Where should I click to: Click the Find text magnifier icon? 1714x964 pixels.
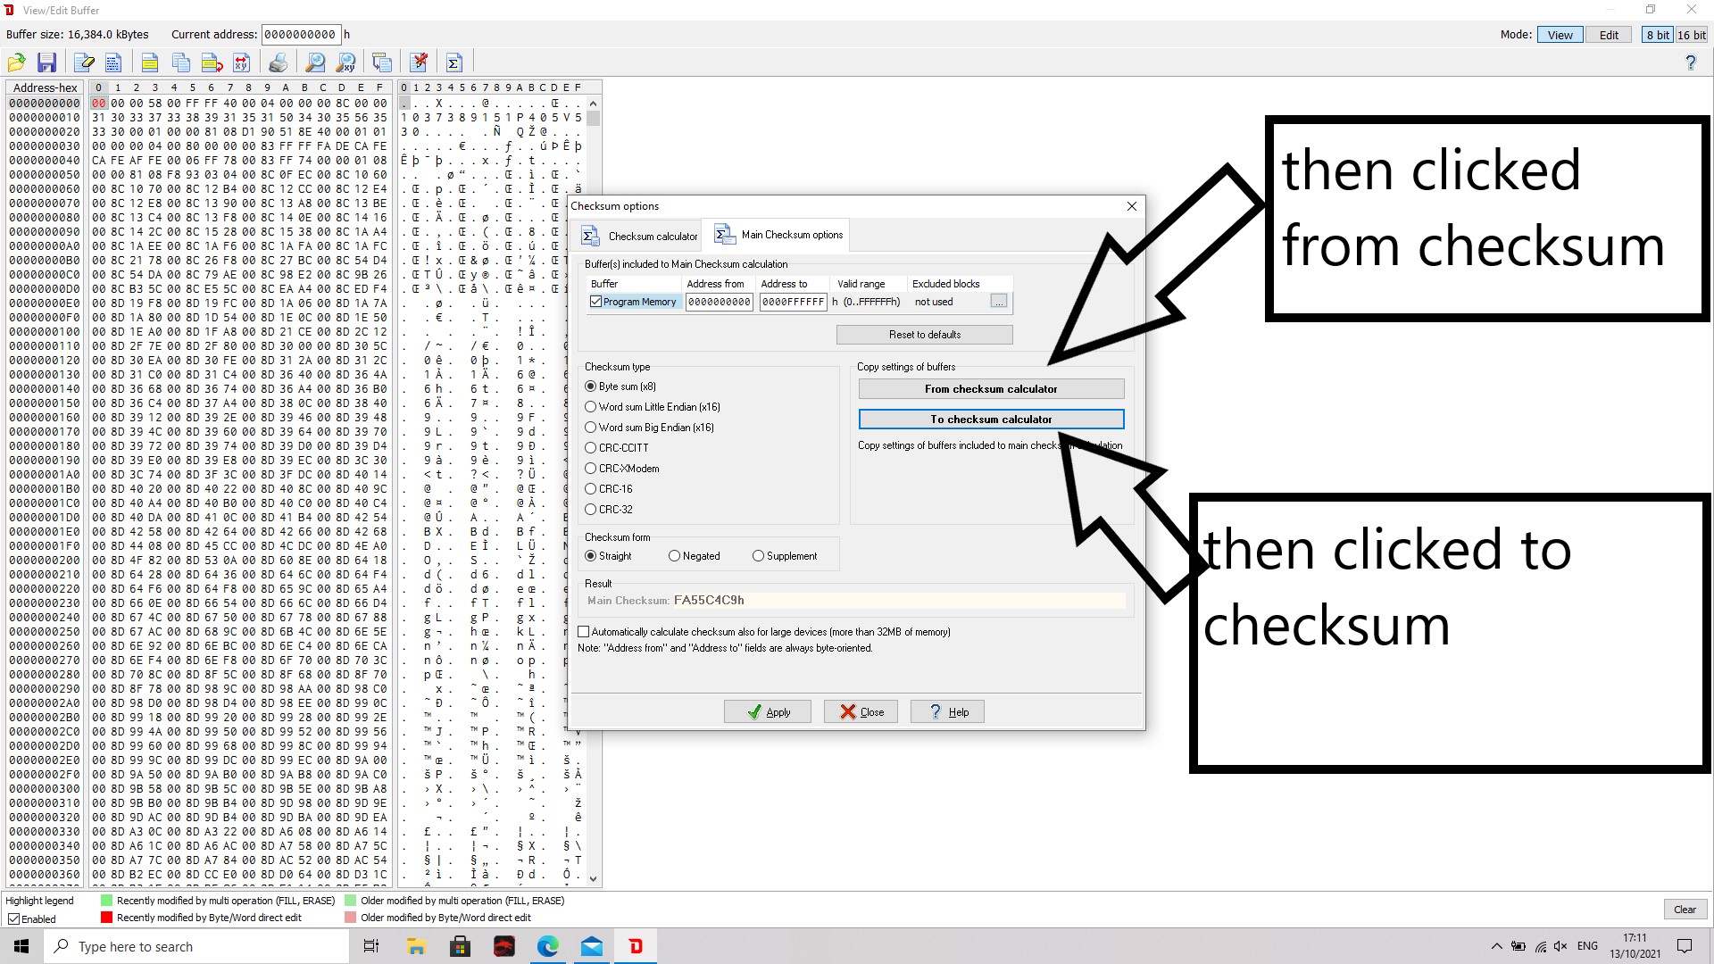click(315, 62)
